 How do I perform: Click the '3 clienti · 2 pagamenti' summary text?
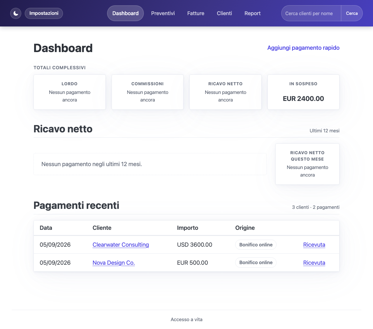316,207
